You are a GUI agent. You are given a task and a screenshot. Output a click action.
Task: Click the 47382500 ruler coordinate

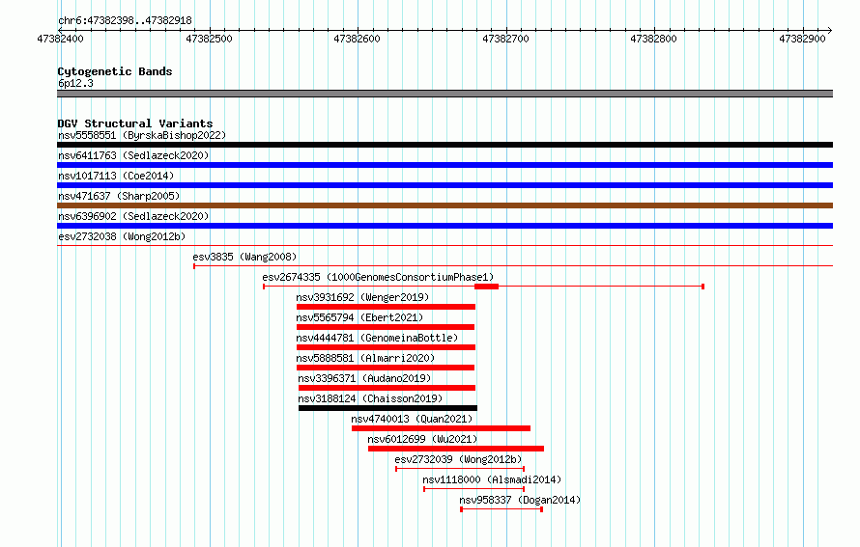(x=209, y=39)
